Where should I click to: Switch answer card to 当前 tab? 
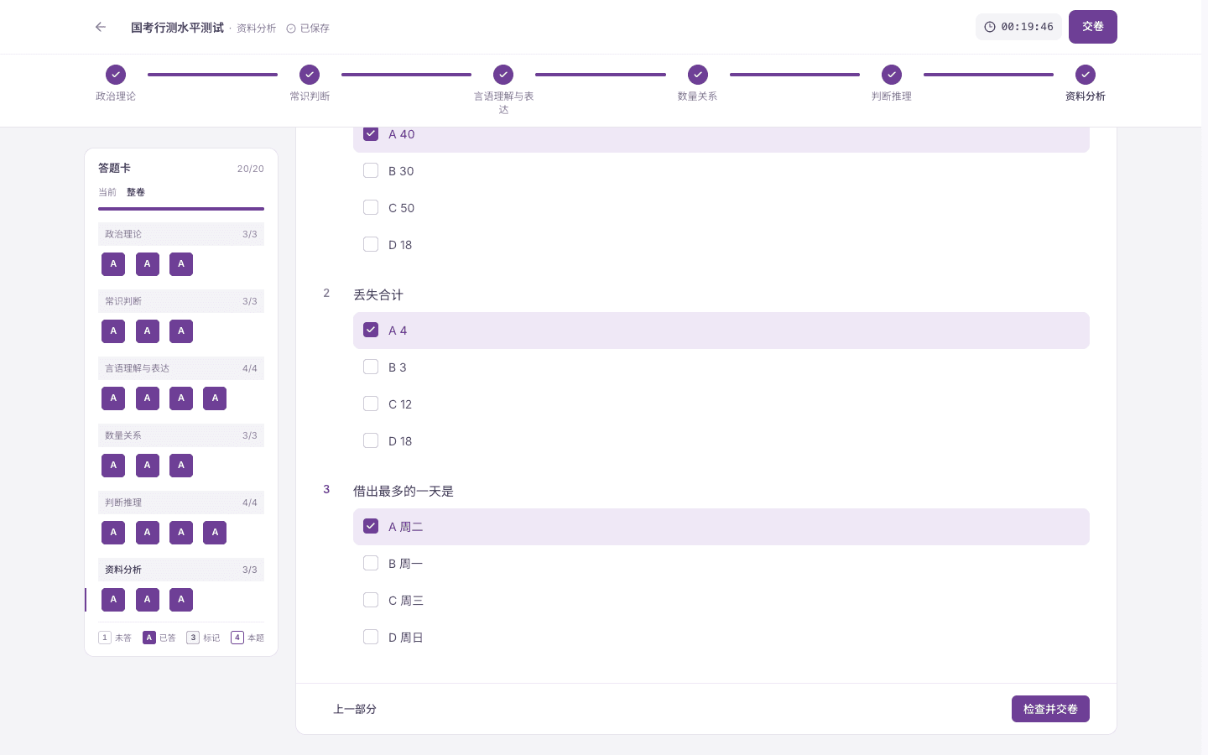(x=107, y=192)
